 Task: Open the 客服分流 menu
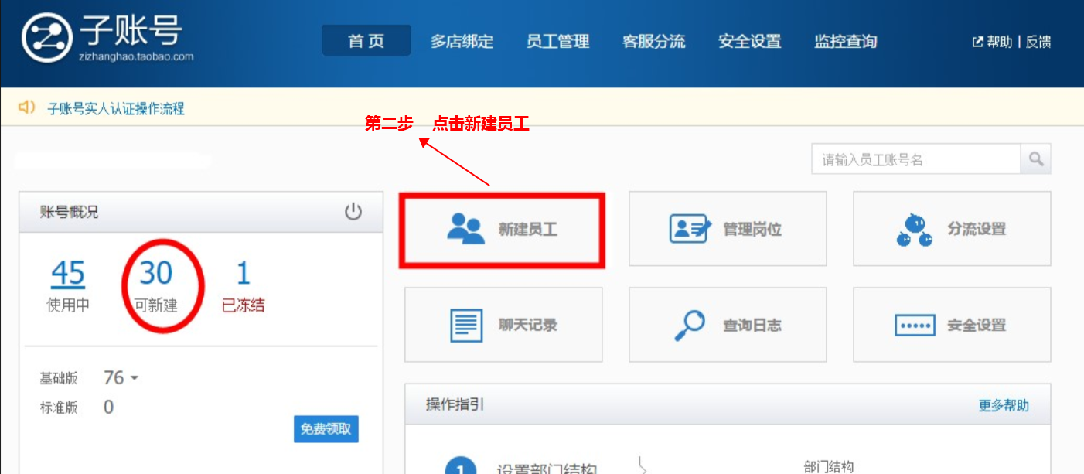(x=653, y=41)
